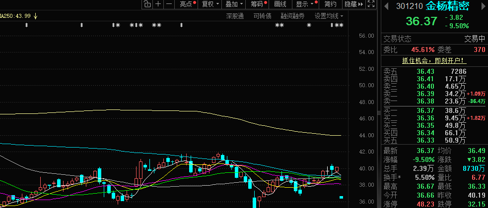Click the lock icon in the chart toolbar
Viewport: 488px width, 208px height.
(147, 4)
